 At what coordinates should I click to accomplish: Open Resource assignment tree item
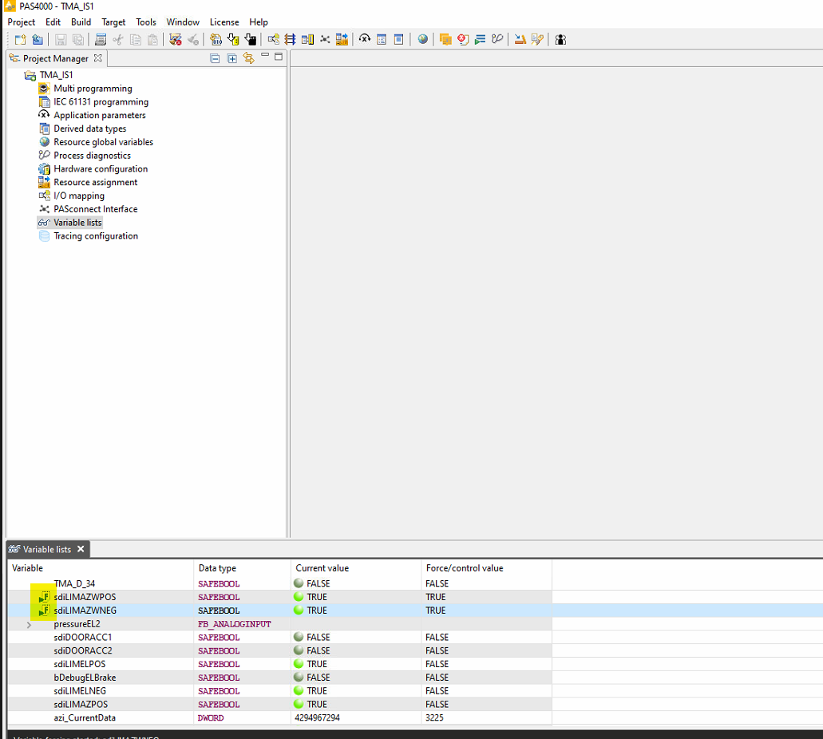[96, 182]
